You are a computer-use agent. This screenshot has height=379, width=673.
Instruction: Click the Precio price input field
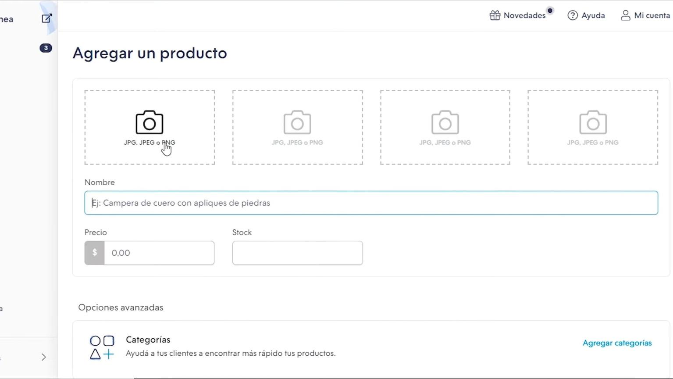[159, 253]
